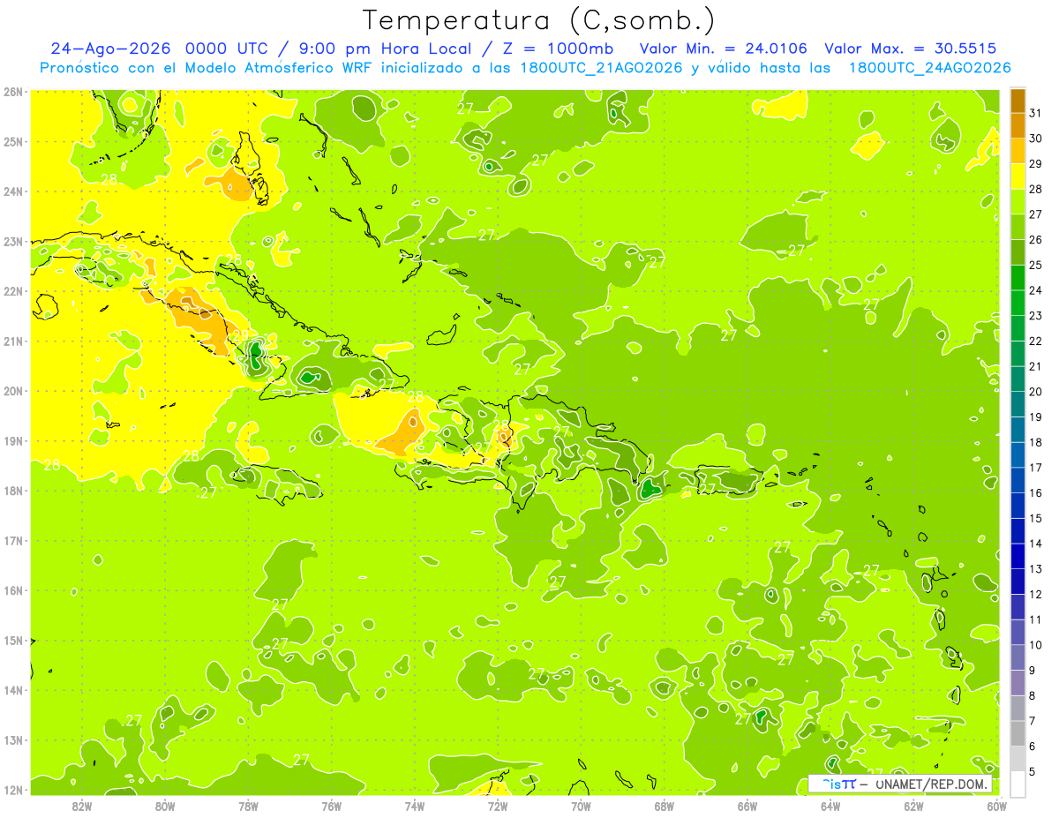Click the latitude axis label "18N"
The width and height of the screenshot is (1059, 818).
[x=12, y=491]
